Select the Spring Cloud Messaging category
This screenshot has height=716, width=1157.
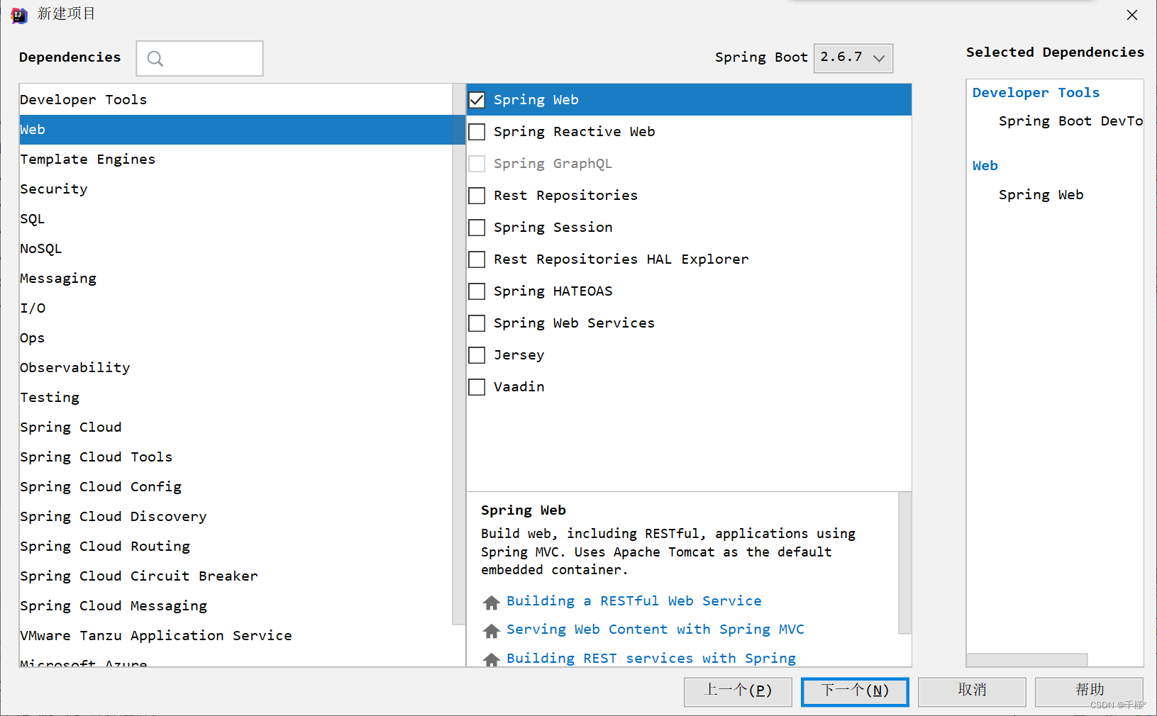(x=236, y=606)
